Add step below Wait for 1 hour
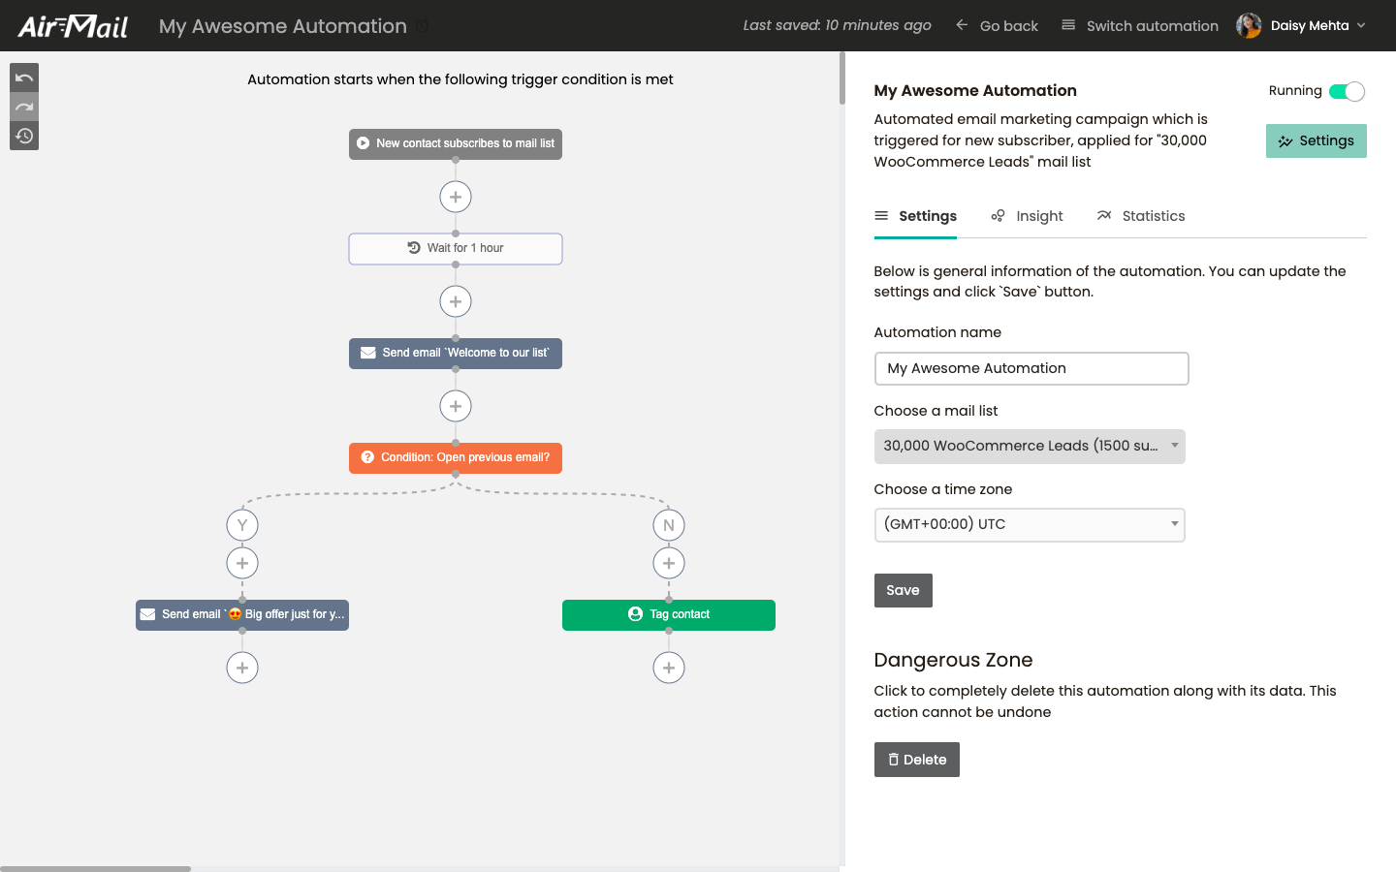 click(x=456, y=301)
